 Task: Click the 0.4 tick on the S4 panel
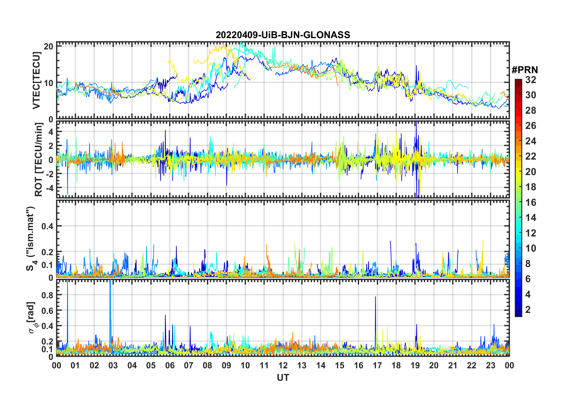47,226
